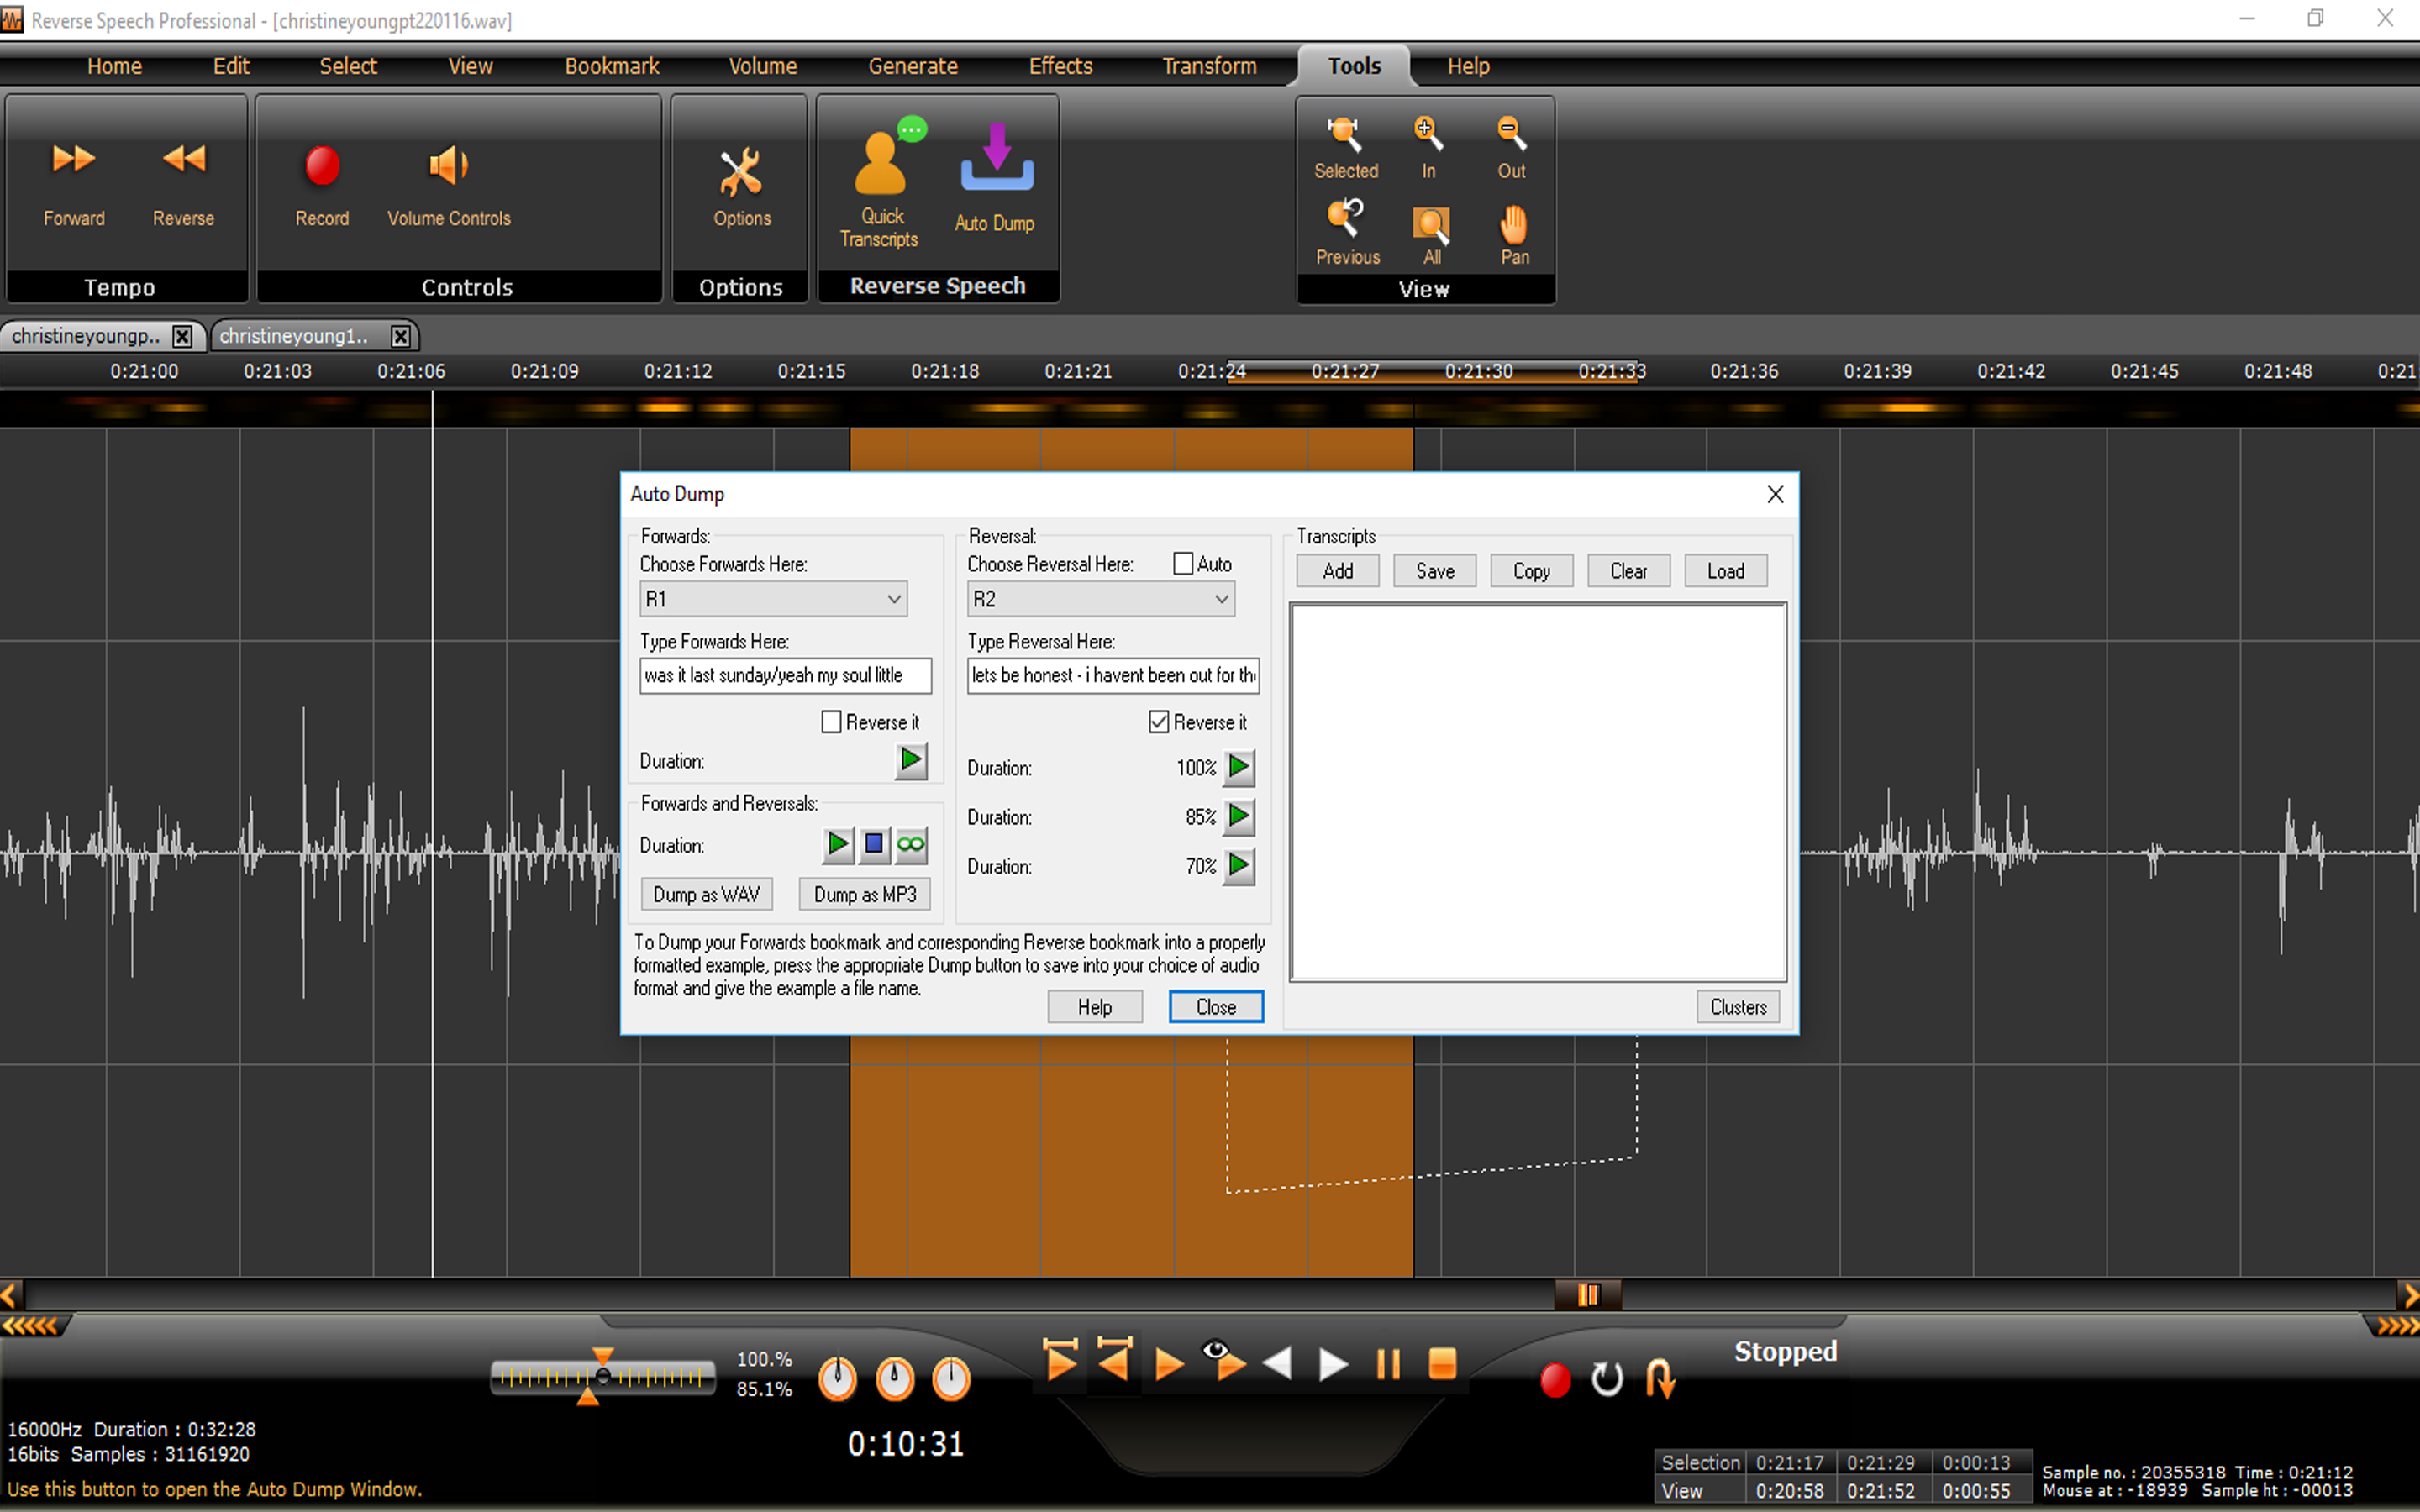Open Volume Controls
Viewport: 2420px width, 1512px height.
[448, 166]
